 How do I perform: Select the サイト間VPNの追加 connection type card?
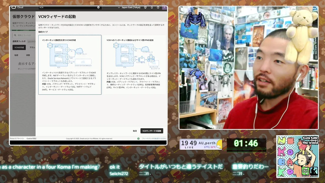pos(134,65)
